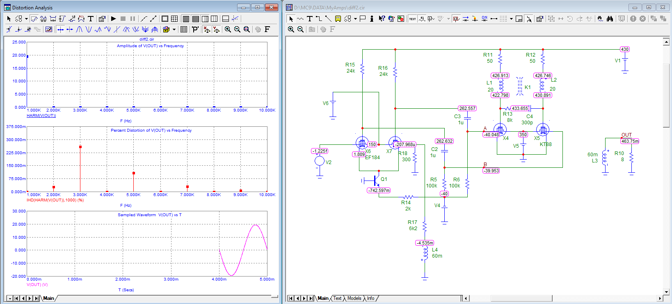This screenshot has width=672, height=304.
Task: Zoom in on the schematic window
Action: click(291, 29)
